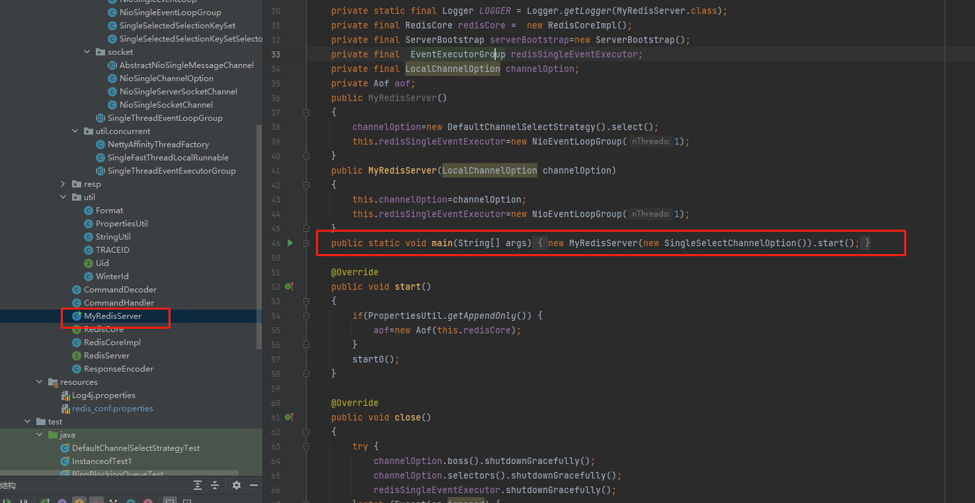Expand the folded main method at line 46
The width and height of the screenshot is (975, 503).
(x=307, y=243)
